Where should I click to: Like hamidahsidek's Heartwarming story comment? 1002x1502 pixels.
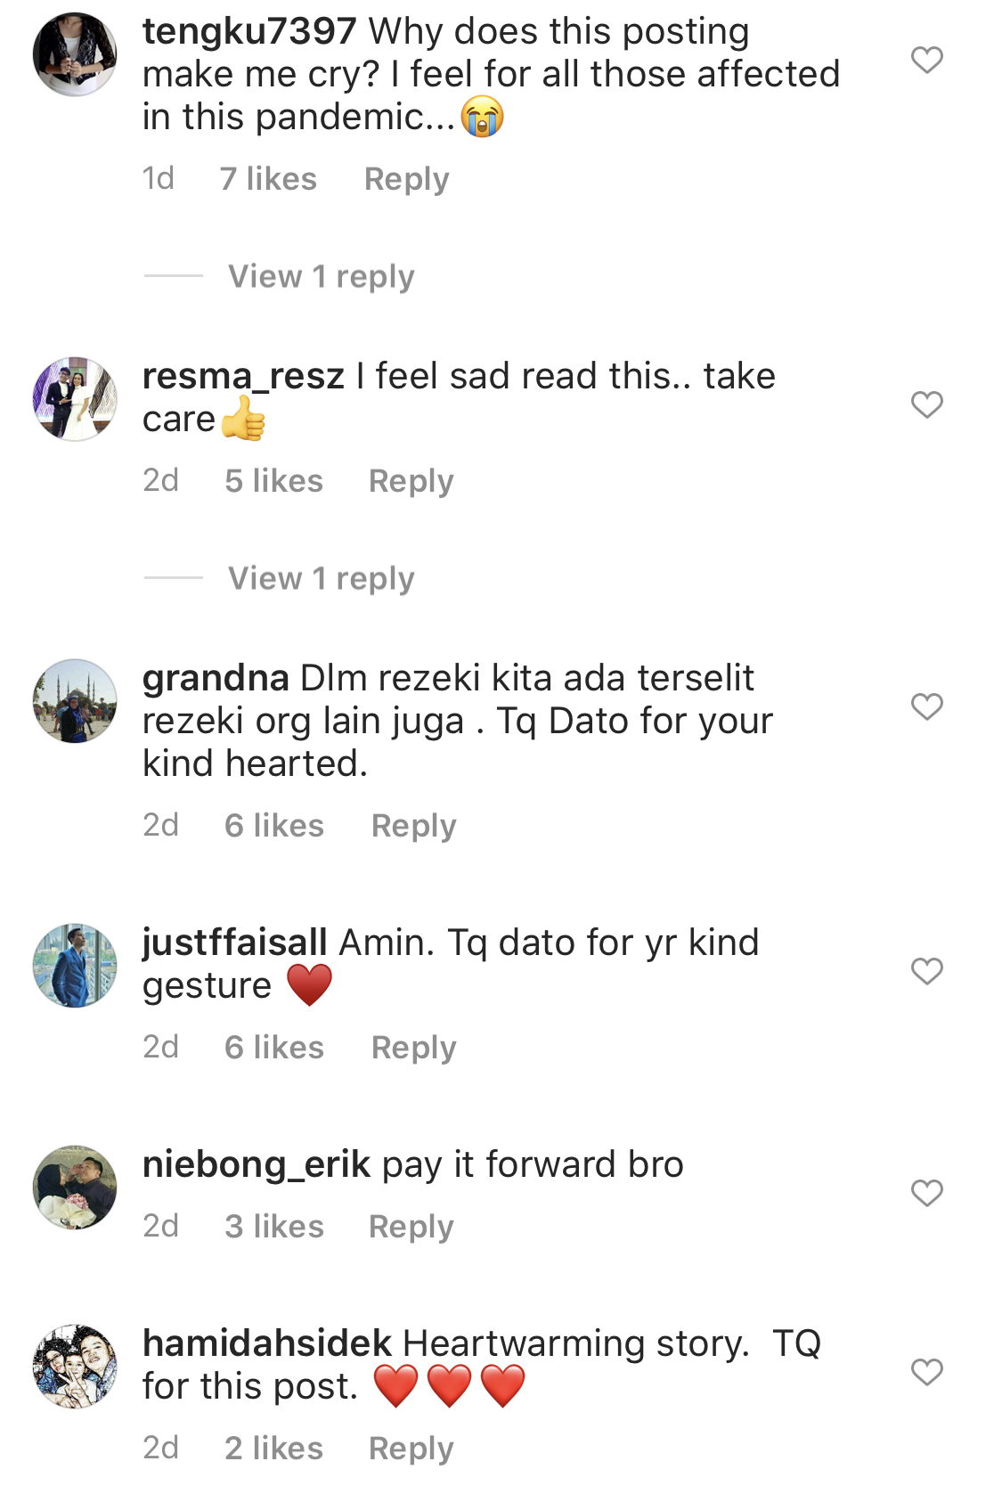tap(926, 1372)
